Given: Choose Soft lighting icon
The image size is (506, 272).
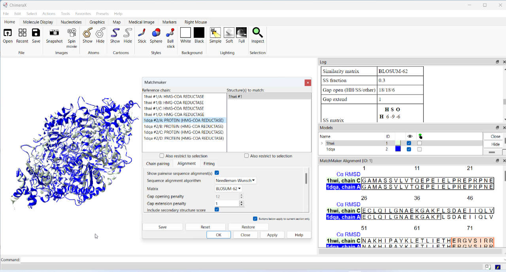Looking at the screenshot, I should (229, 33).
